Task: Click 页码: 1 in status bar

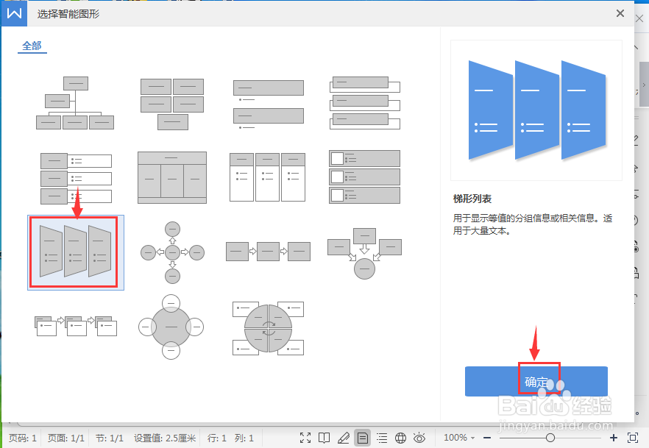Action: [23, 438]
